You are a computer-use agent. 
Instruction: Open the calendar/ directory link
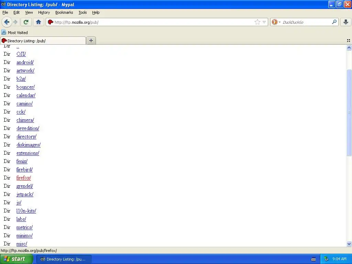tap(26, 95)
